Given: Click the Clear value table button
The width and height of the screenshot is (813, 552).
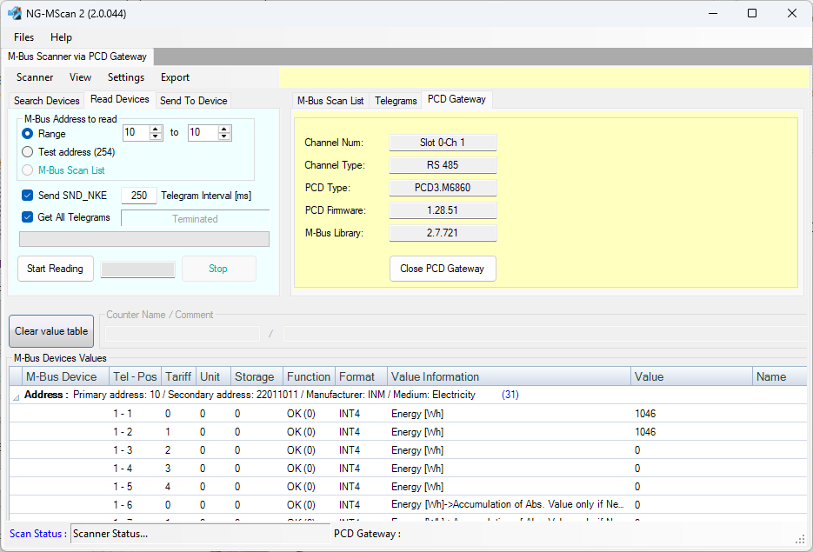Looking at the screenshot, I should [x=51, y=331].
